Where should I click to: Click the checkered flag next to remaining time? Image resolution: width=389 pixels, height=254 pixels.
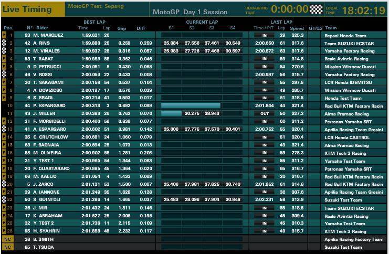tap(316, 9)
